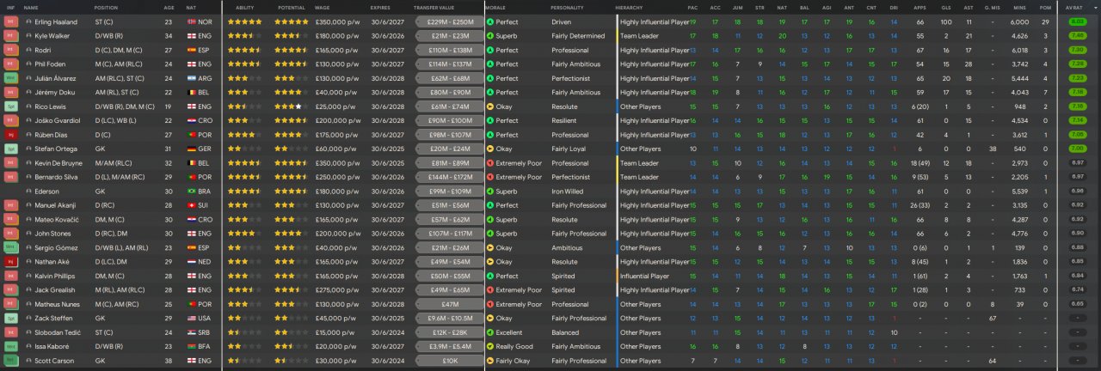This screenshot has width=1101, height=371.
Task: Click Joško Gvardiol's Croatia flag
Action: 191,120
